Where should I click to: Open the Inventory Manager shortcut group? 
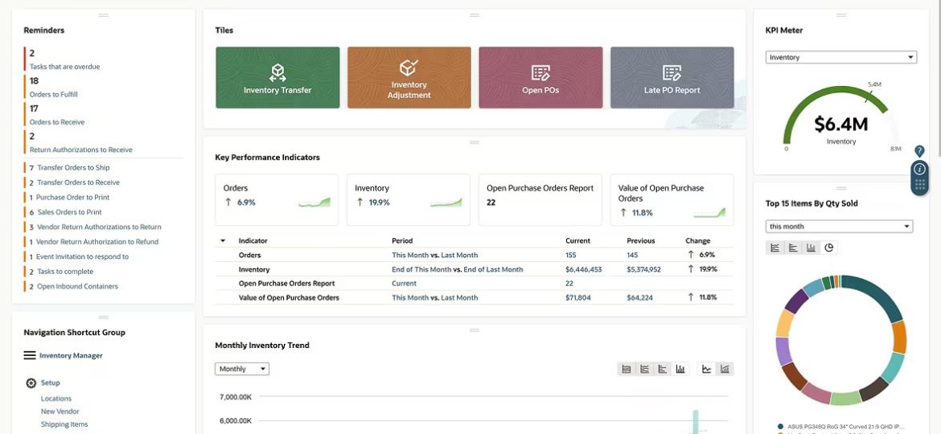pyautogui.click(x=71, y=355)
